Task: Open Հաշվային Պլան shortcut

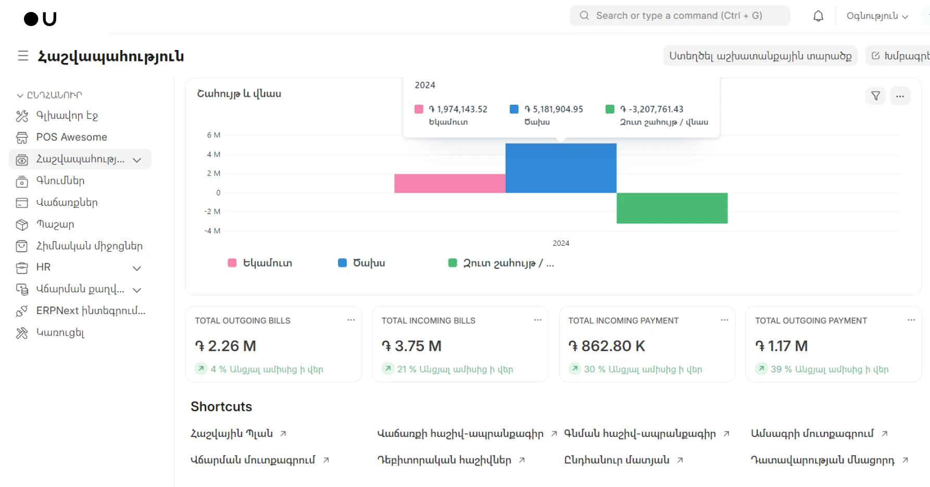Action: click(232, 433)
